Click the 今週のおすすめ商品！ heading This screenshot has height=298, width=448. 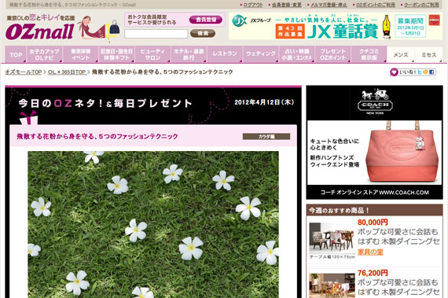(x=339, y=211)
